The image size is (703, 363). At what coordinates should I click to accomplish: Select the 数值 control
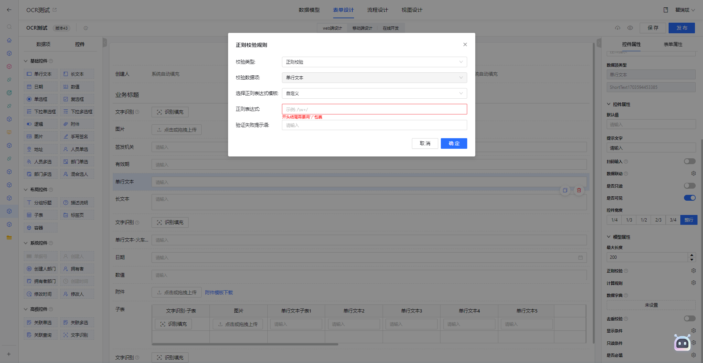77,87
